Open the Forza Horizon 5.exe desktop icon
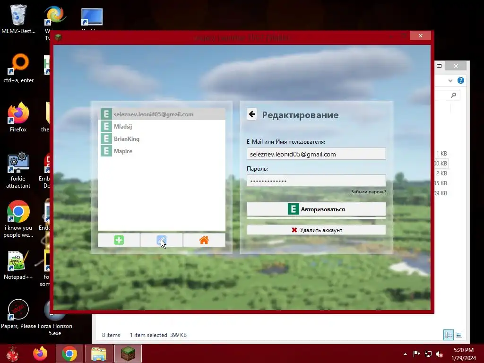The image size is (484, 363). (55, 318)
